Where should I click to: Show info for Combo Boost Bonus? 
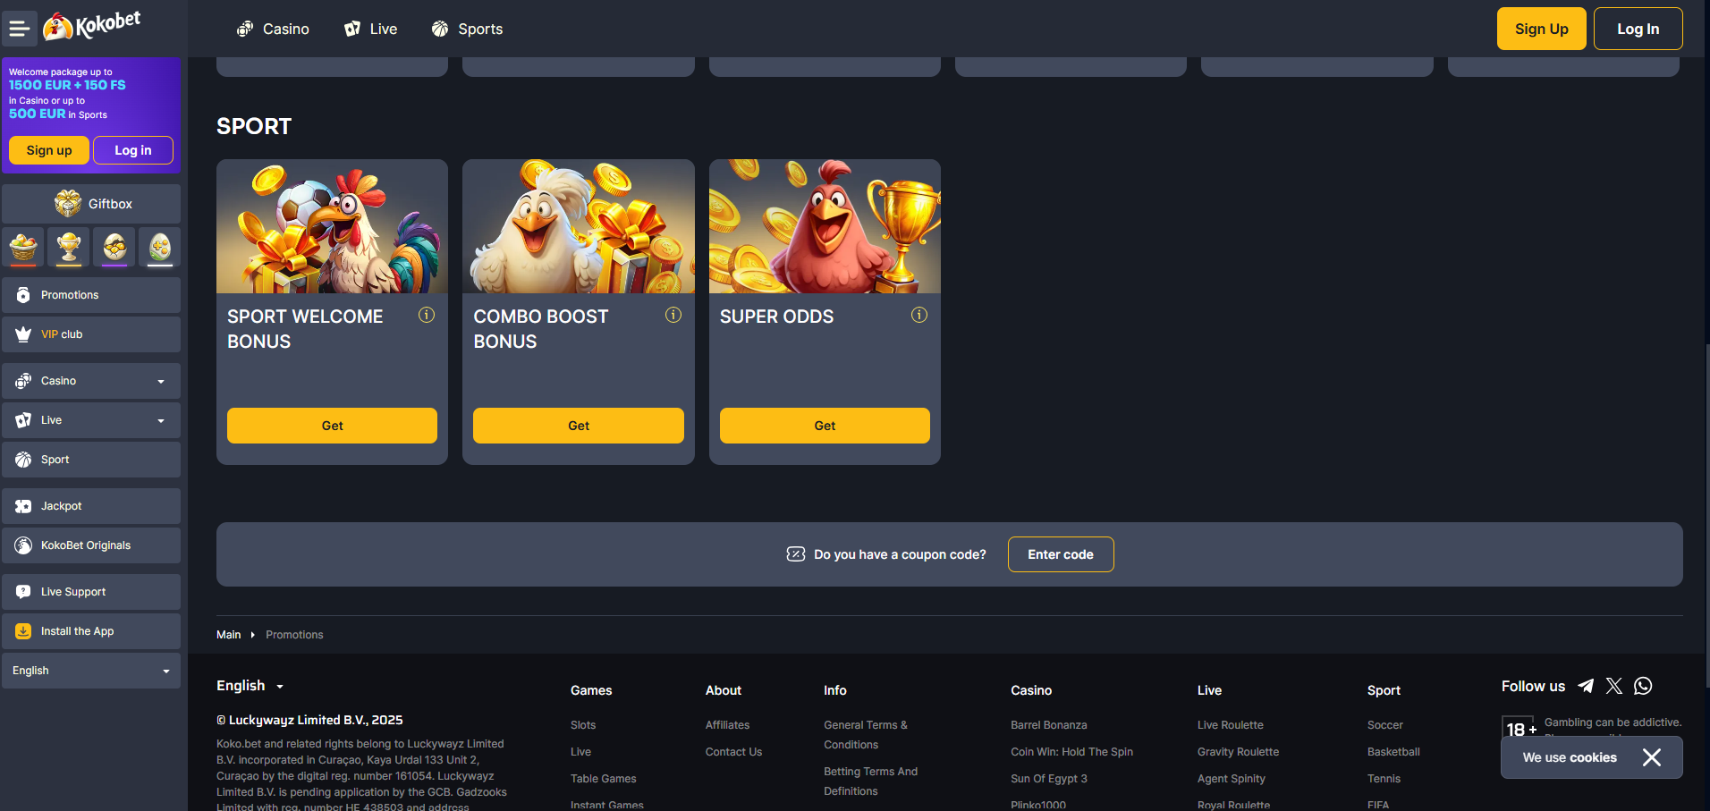point(673,315)
